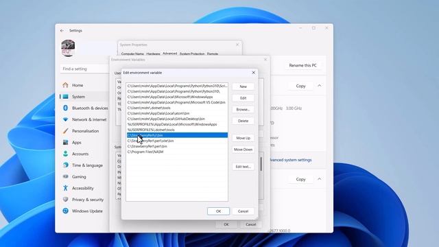Click the Settings back arrow
This screenshot has width=439, height=247.
click(x=62, y=30)
